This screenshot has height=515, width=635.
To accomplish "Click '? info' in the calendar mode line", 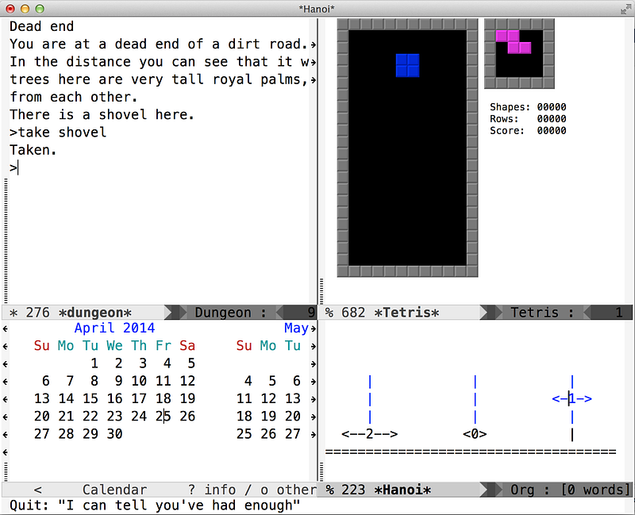I will [210, 490].
